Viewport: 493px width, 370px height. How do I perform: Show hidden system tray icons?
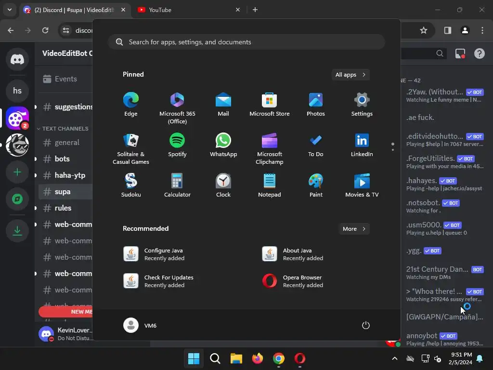click(x=395, y=358)
